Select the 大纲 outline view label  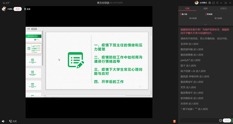[x=28, y=29]
